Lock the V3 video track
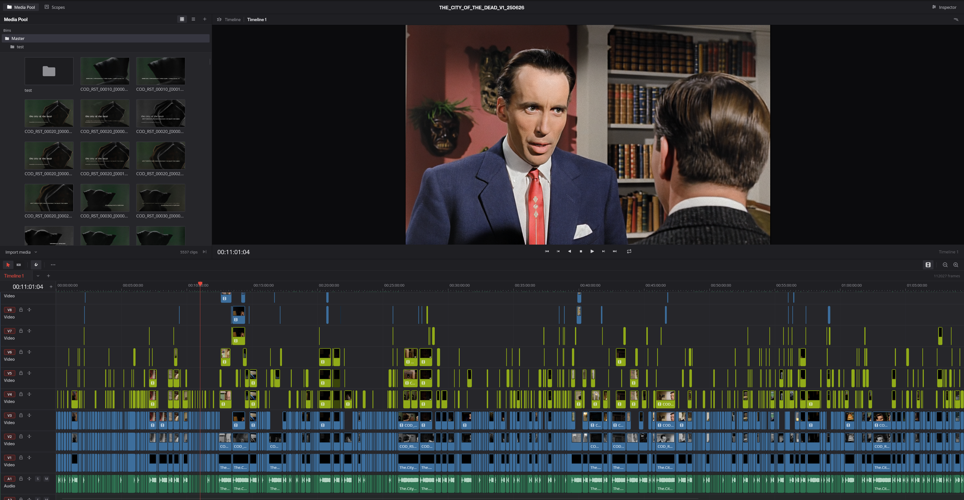The height and width of the screenshot is (500, 964). (x=21, y=416)
